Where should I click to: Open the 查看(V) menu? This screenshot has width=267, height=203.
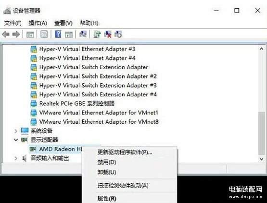(64, 23)
